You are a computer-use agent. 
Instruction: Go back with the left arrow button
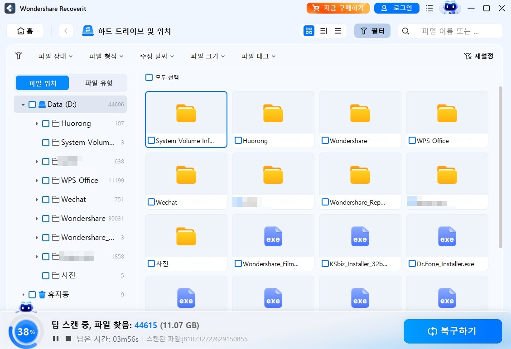66,31
